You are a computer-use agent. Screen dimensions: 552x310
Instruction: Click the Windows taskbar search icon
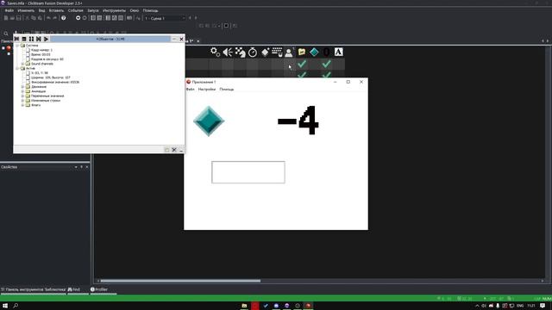(16, 306)
